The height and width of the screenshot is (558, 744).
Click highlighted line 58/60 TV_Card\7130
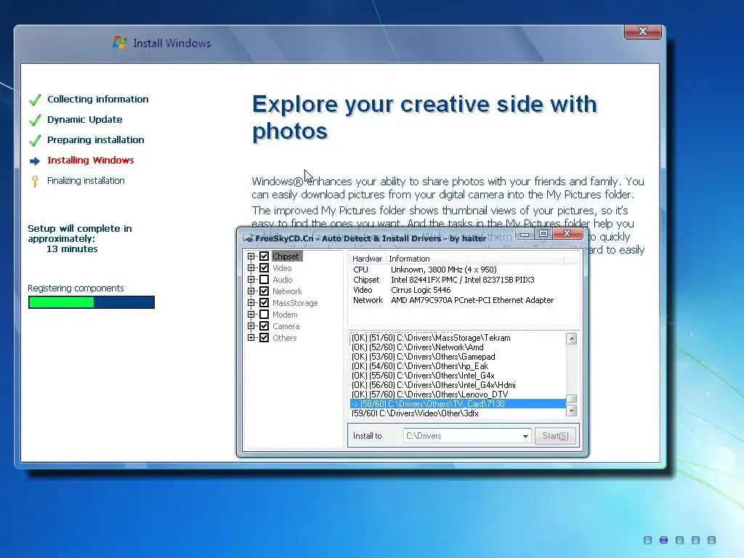click(458, 404)
